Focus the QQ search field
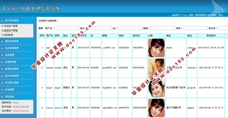Image resolution: width=228 pixels, height=118 pixels. pos(130,28)
